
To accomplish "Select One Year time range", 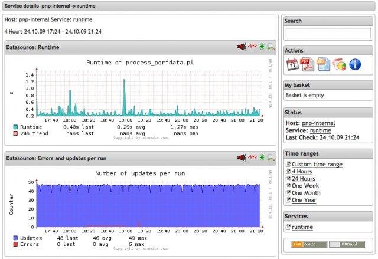I will click(304, 199).
